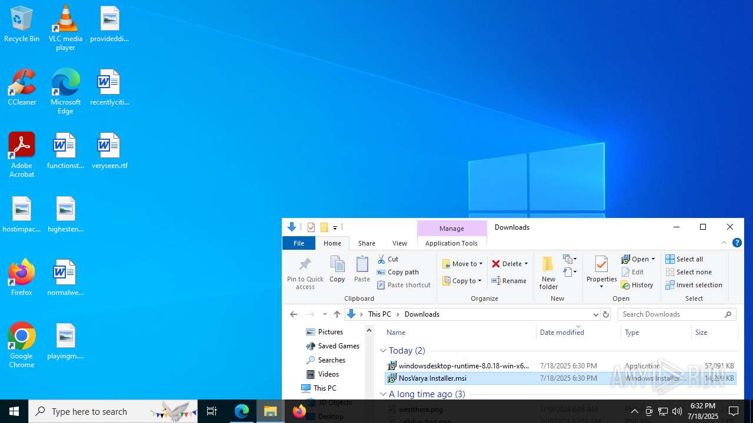753x423 pixels.
Task: Click Copy path in the ribbon
Action: (x=398, y=272)
